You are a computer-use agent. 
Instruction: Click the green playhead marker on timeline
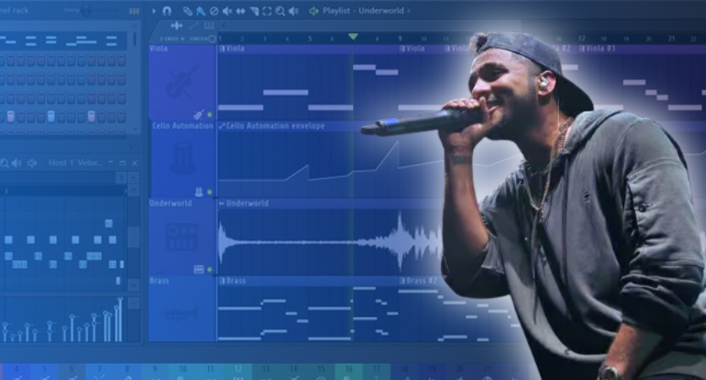353,37
